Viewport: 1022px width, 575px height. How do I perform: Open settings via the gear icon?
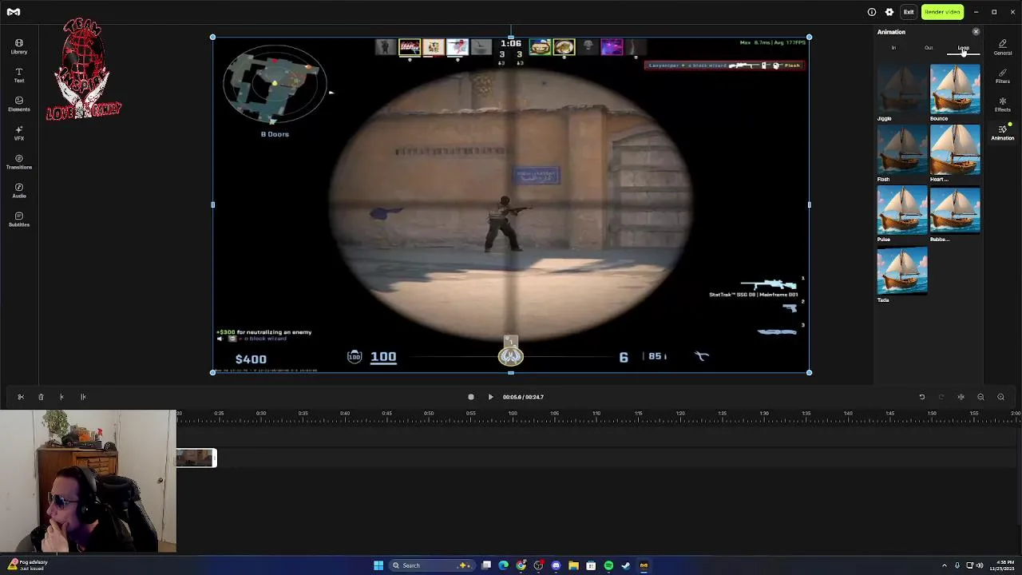889,12
